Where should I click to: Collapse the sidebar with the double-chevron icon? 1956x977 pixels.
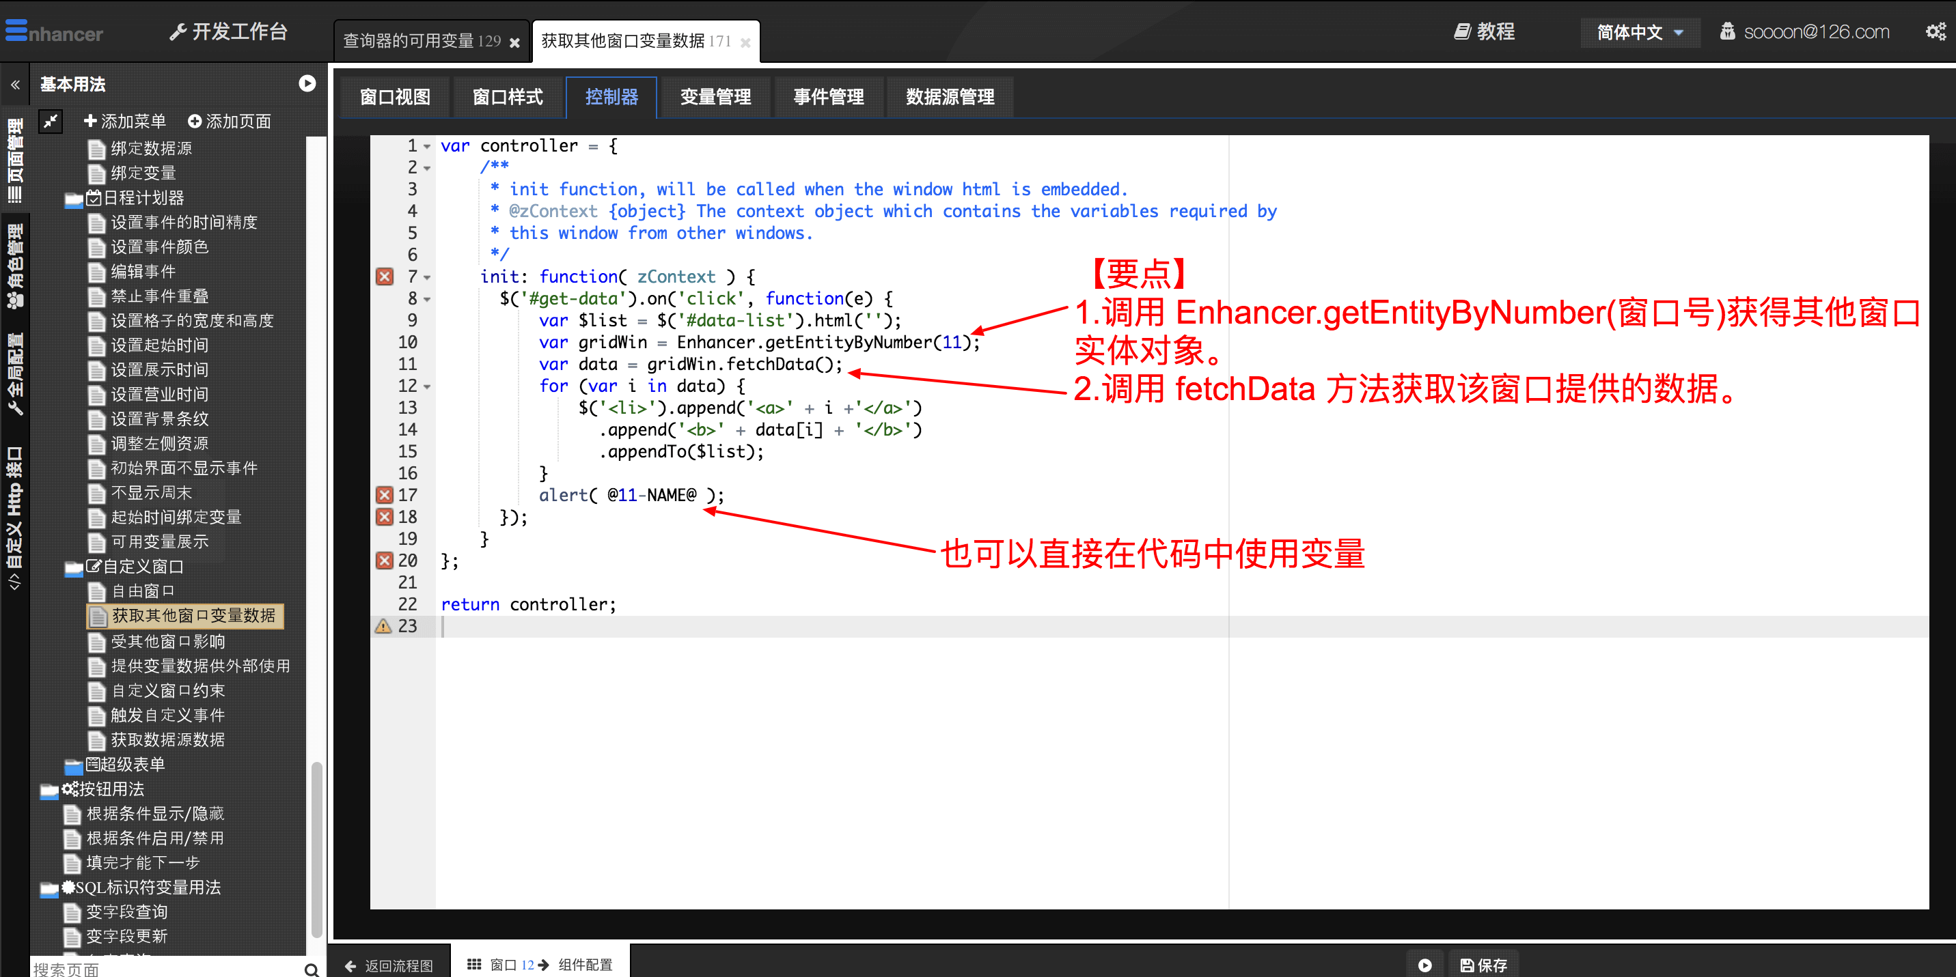click(x=15, y=84)
